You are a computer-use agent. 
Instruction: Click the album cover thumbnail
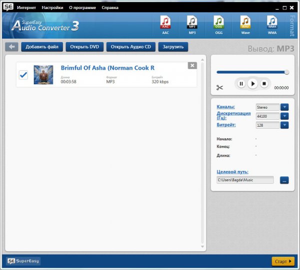click(x=43, y=75)
